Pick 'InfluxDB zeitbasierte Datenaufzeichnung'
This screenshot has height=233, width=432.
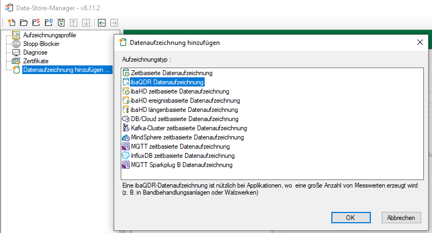(x=182, y=156)
